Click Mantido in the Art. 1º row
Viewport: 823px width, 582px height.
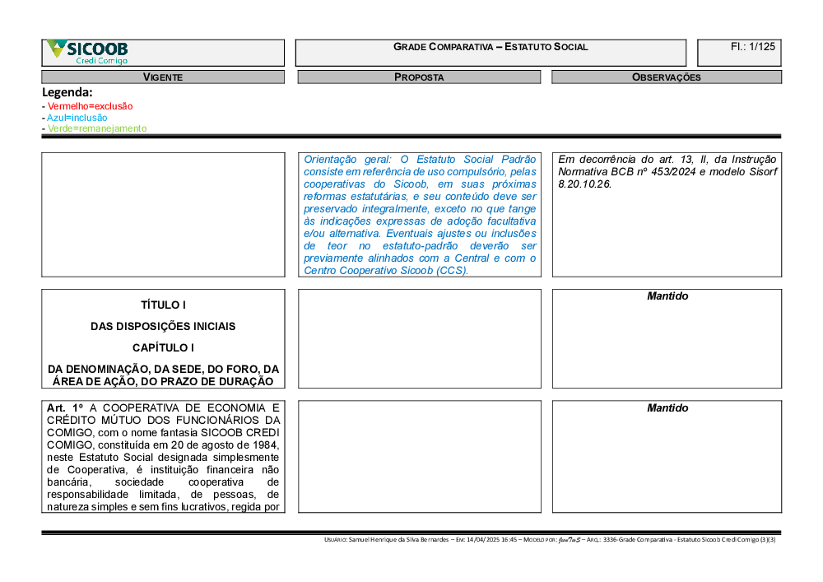point(667,408)
